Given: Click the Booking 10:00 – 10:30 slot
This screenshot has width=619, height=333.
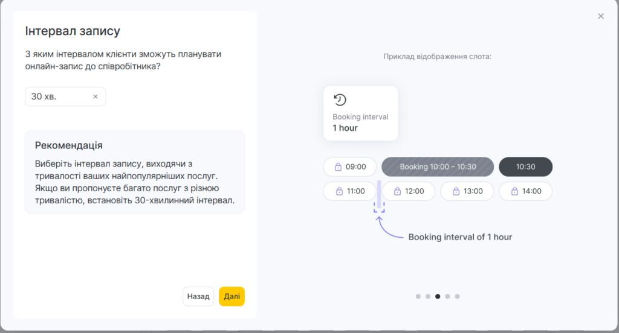Looking at the screenshot, I should (x=438, y=166).
